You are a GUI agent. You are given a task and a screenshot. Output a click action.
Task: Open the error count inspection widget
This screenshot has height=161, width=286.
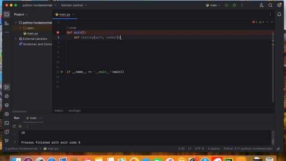pos(255,22)
